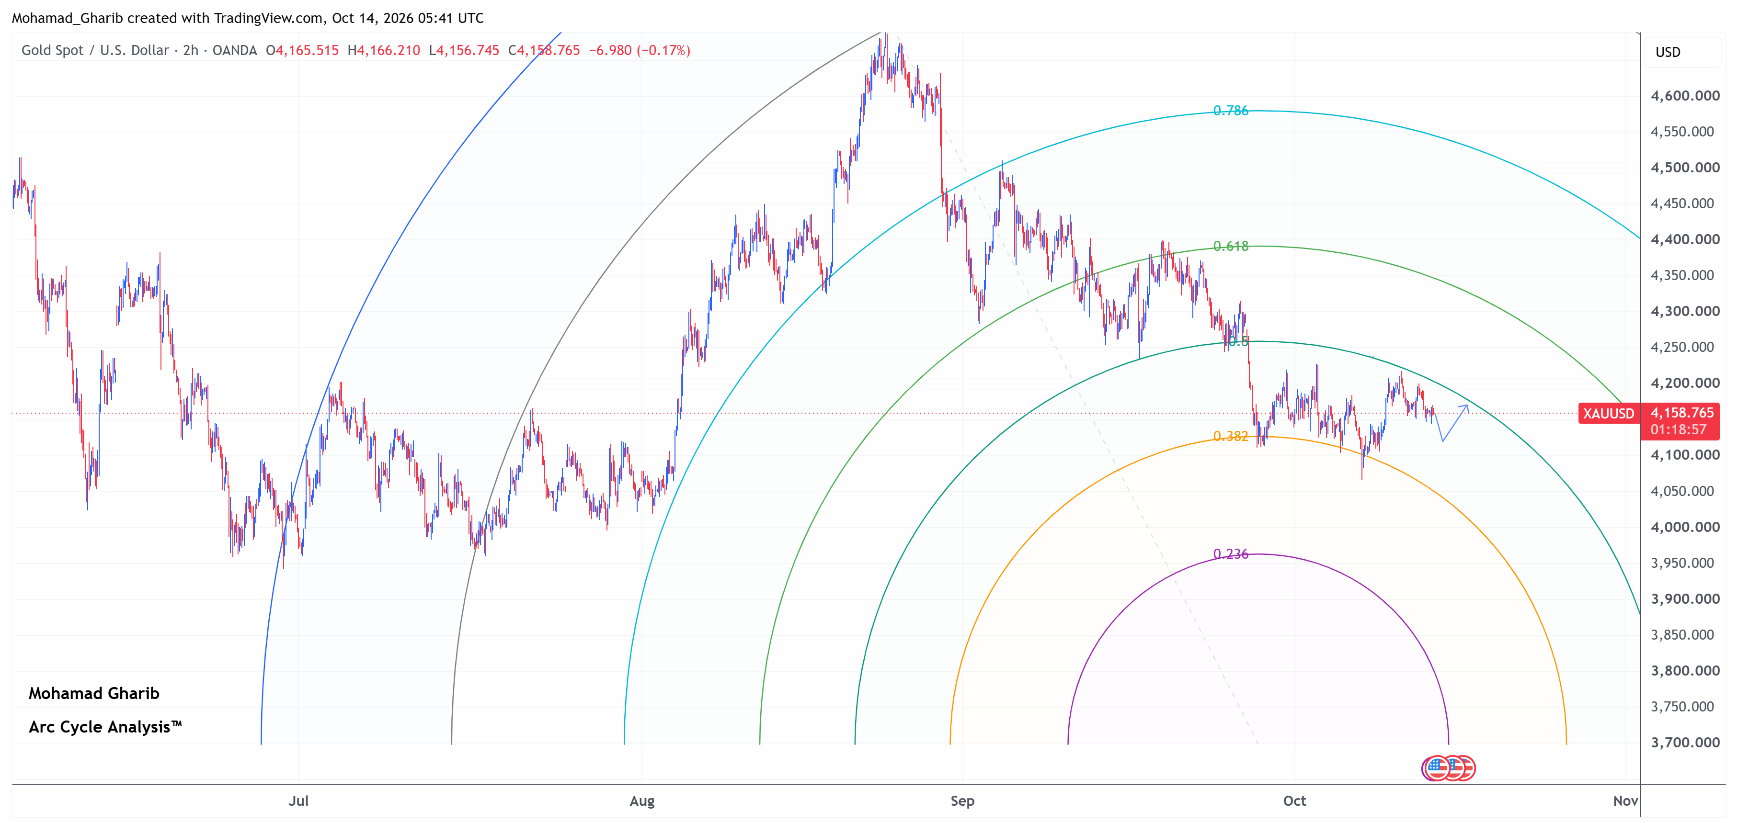Viewport: 1738px width, 823px height.
Task: Click the XAUUSD price tag on the price axis
Action: coord(1609,413)
